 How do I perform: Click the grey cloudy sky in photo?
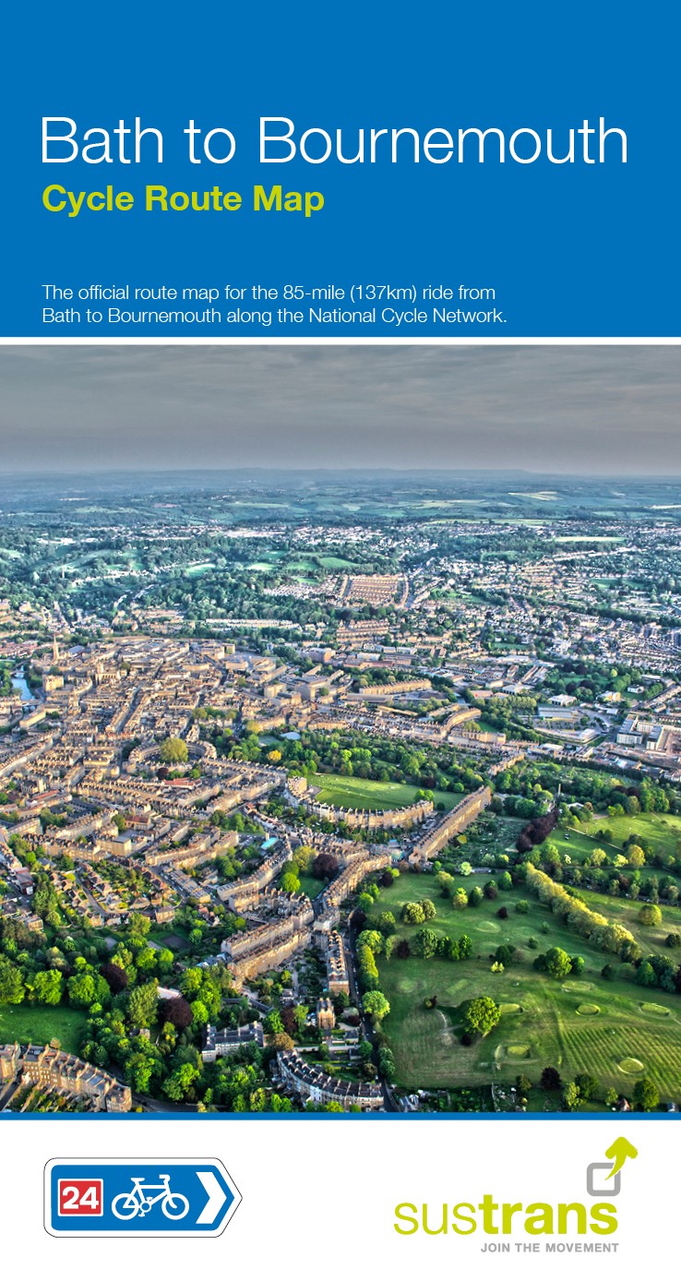pos(340,406)
